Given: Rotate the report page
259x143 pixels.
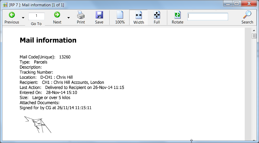Looking at the screenshot, I should 177,15.
